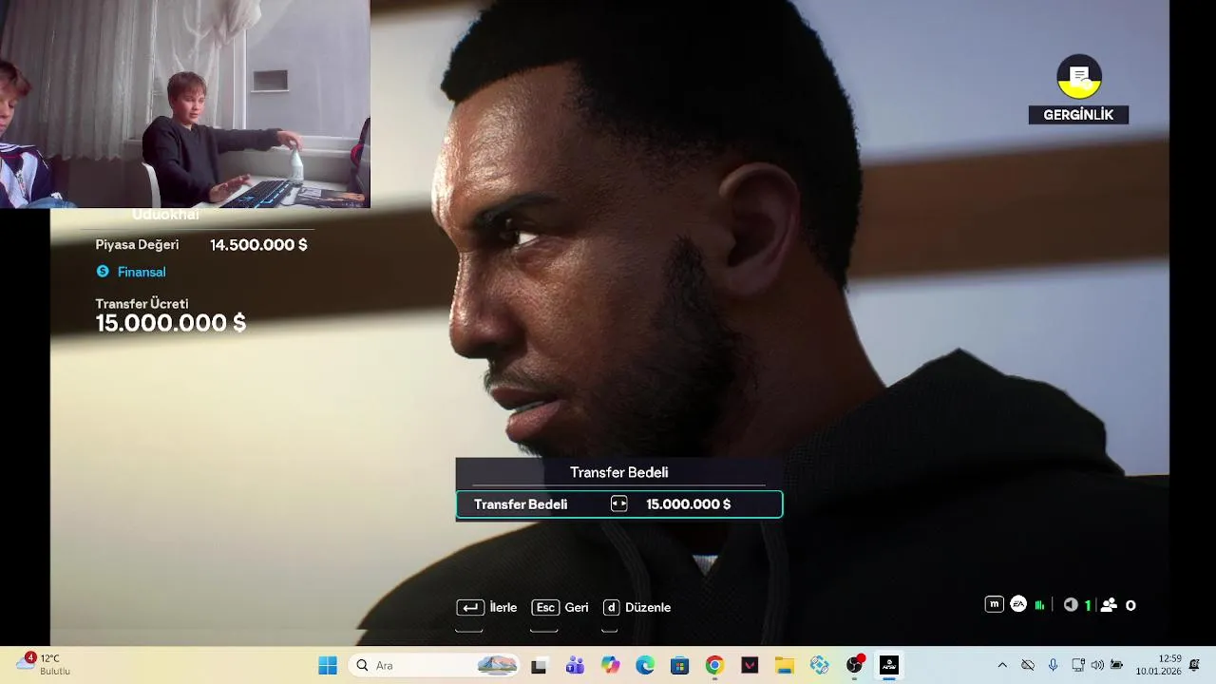Click the Finansal label

pos(142,272)
